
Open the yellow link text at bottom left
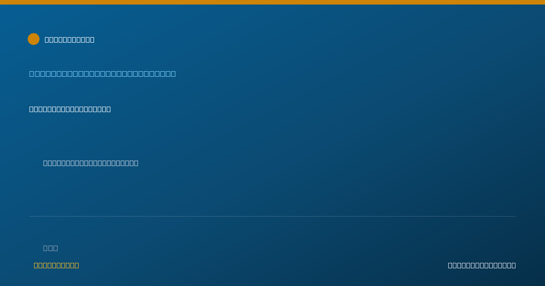(56, 265)
